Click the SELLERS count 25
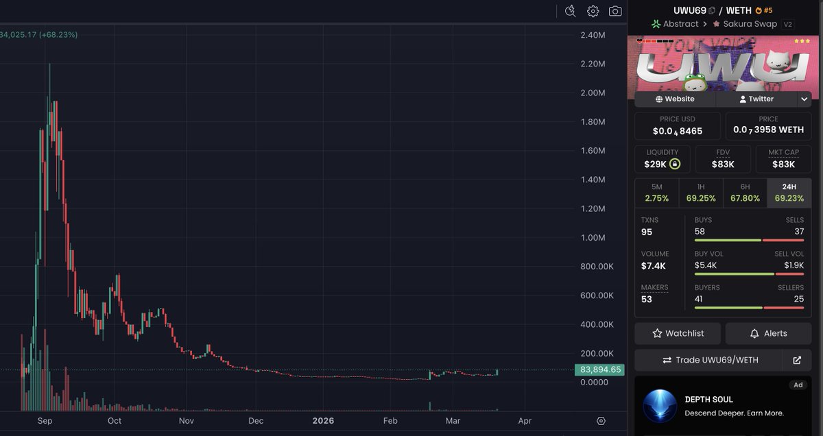The image size is (823, 436). click(798, 299)
